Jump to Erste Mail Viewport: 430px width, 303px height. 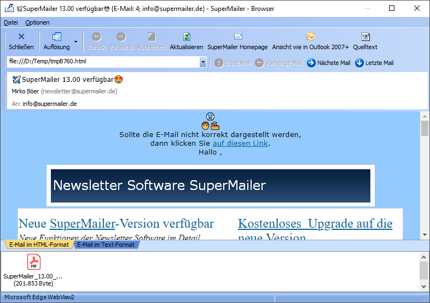coord(233,63)
